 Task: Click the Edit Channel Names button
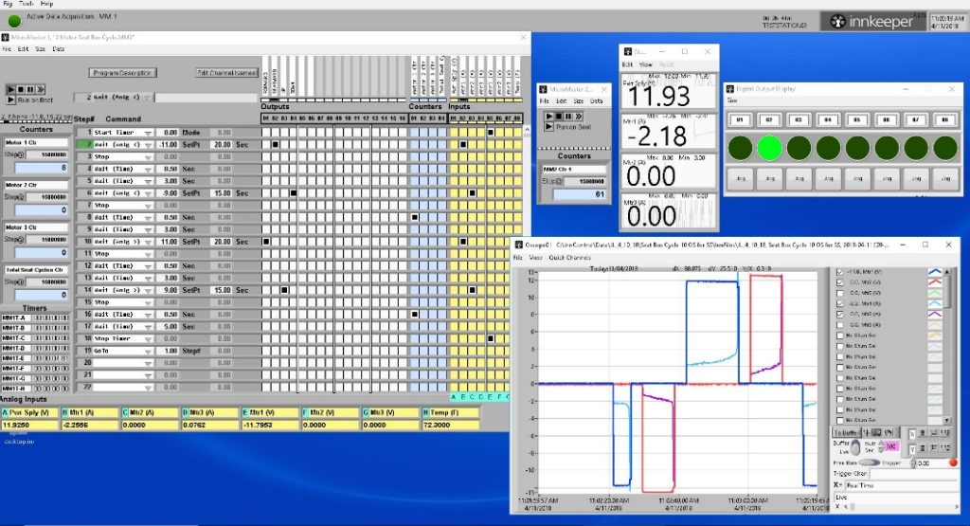(225, 72)
